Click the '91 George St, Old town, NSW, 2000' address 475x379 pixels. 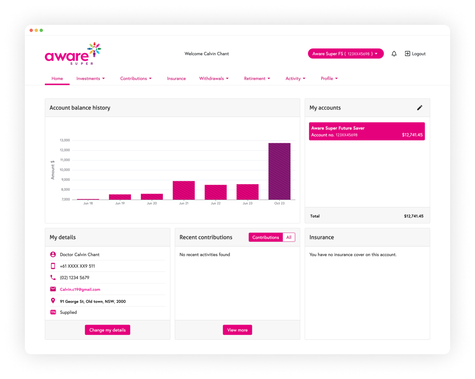(93, 301)
